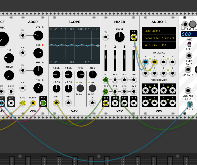This screenshot has height=165, width=197.
Task: Click the ADSR REL knob
Action: pos(38,88)
